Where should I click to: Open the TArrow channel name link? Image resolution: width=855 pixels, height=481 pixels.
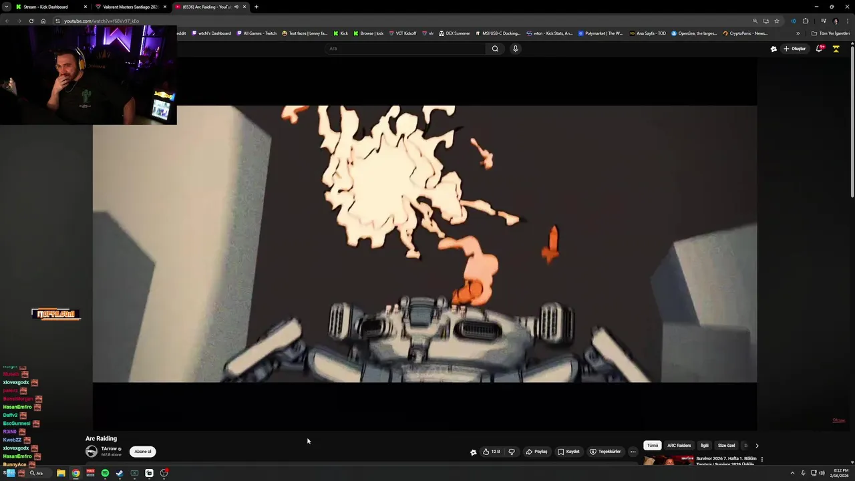pyautogui.click(x=110, y=449)
